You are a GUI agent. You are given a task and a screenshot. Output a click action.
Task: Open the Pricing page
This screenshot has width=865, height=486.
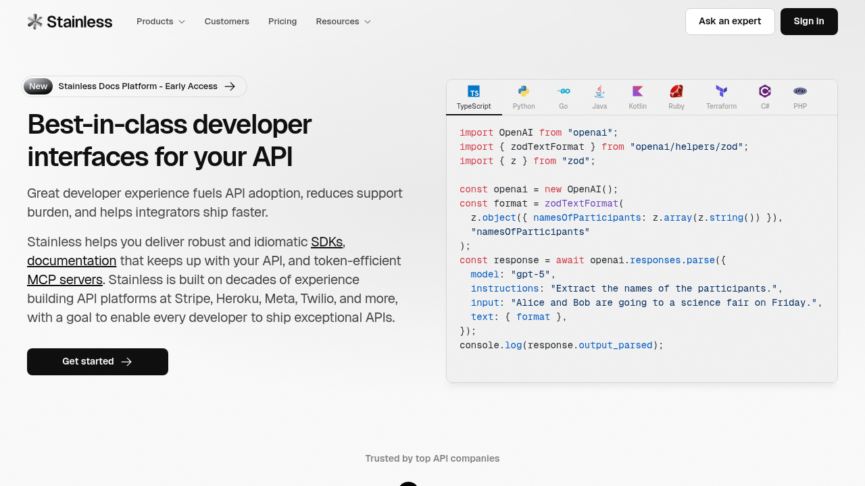tap(282, 22)
